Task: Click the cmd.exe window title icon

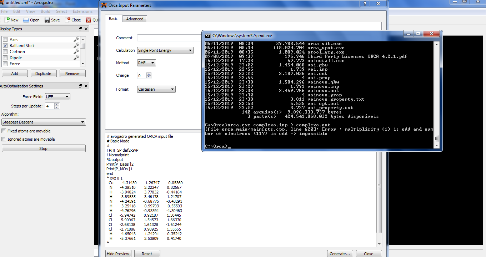Action: [207, 35]
